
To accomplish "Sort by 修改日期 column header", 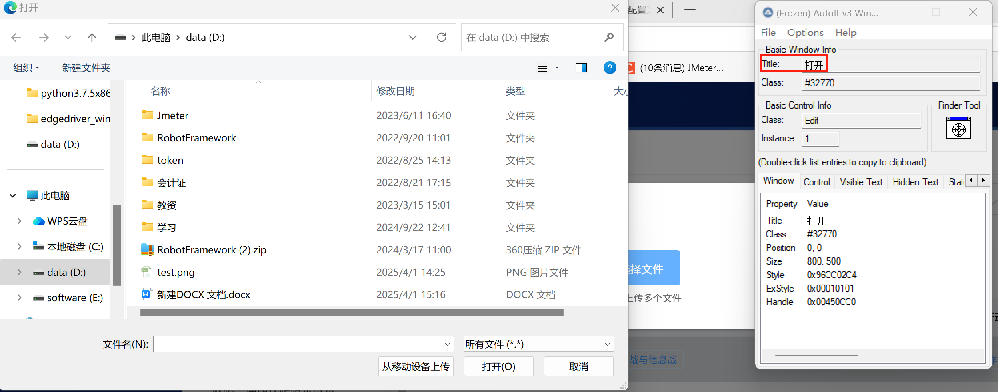I will 396,91.
